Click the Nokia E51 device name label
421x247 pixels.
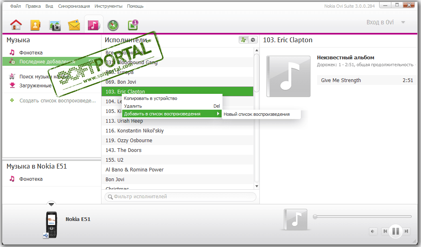pos(78,219)
